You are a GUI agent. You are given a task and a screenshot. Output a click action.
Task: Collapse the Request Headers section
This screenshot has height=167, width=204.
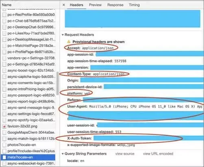[63, 35]
